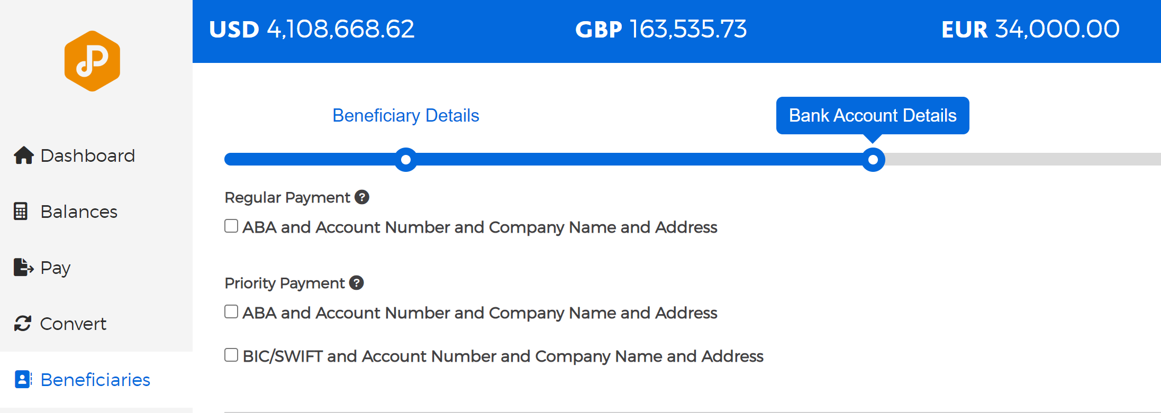1161x413 pixels.
Task: Click the Bank Account Details step button
Action: pos(873,115)
